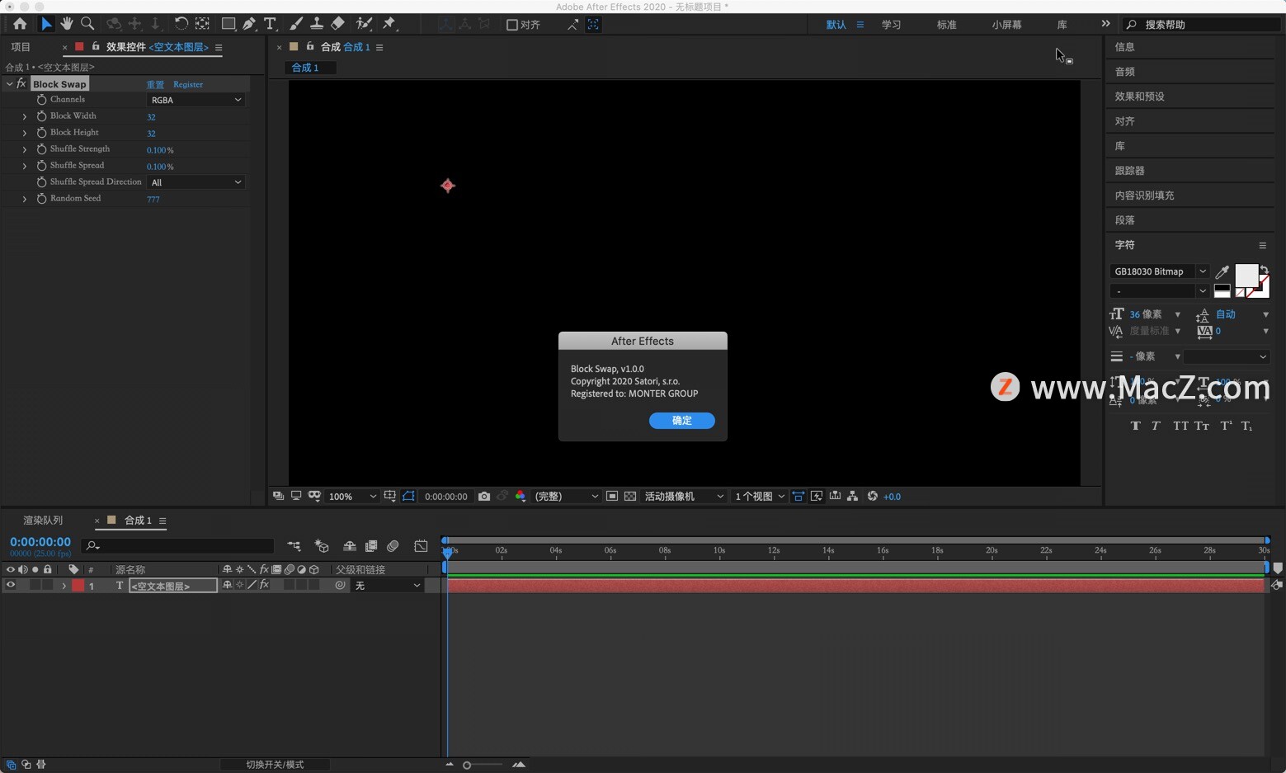The image size is (1286, 773).
Task: Select the Zoom magnifier tool
Action: (87, 24)
